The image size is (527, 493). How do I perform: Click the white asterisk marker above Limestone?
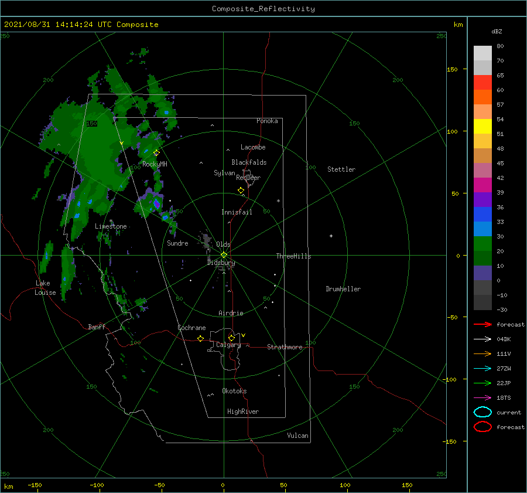coord(111,221)
